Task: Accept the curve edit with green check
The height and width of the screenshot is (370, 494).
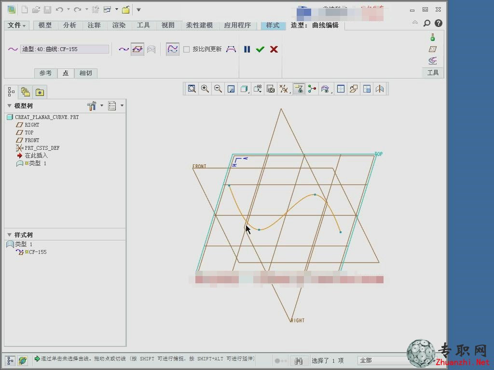Action: click(x=260, y=49)
